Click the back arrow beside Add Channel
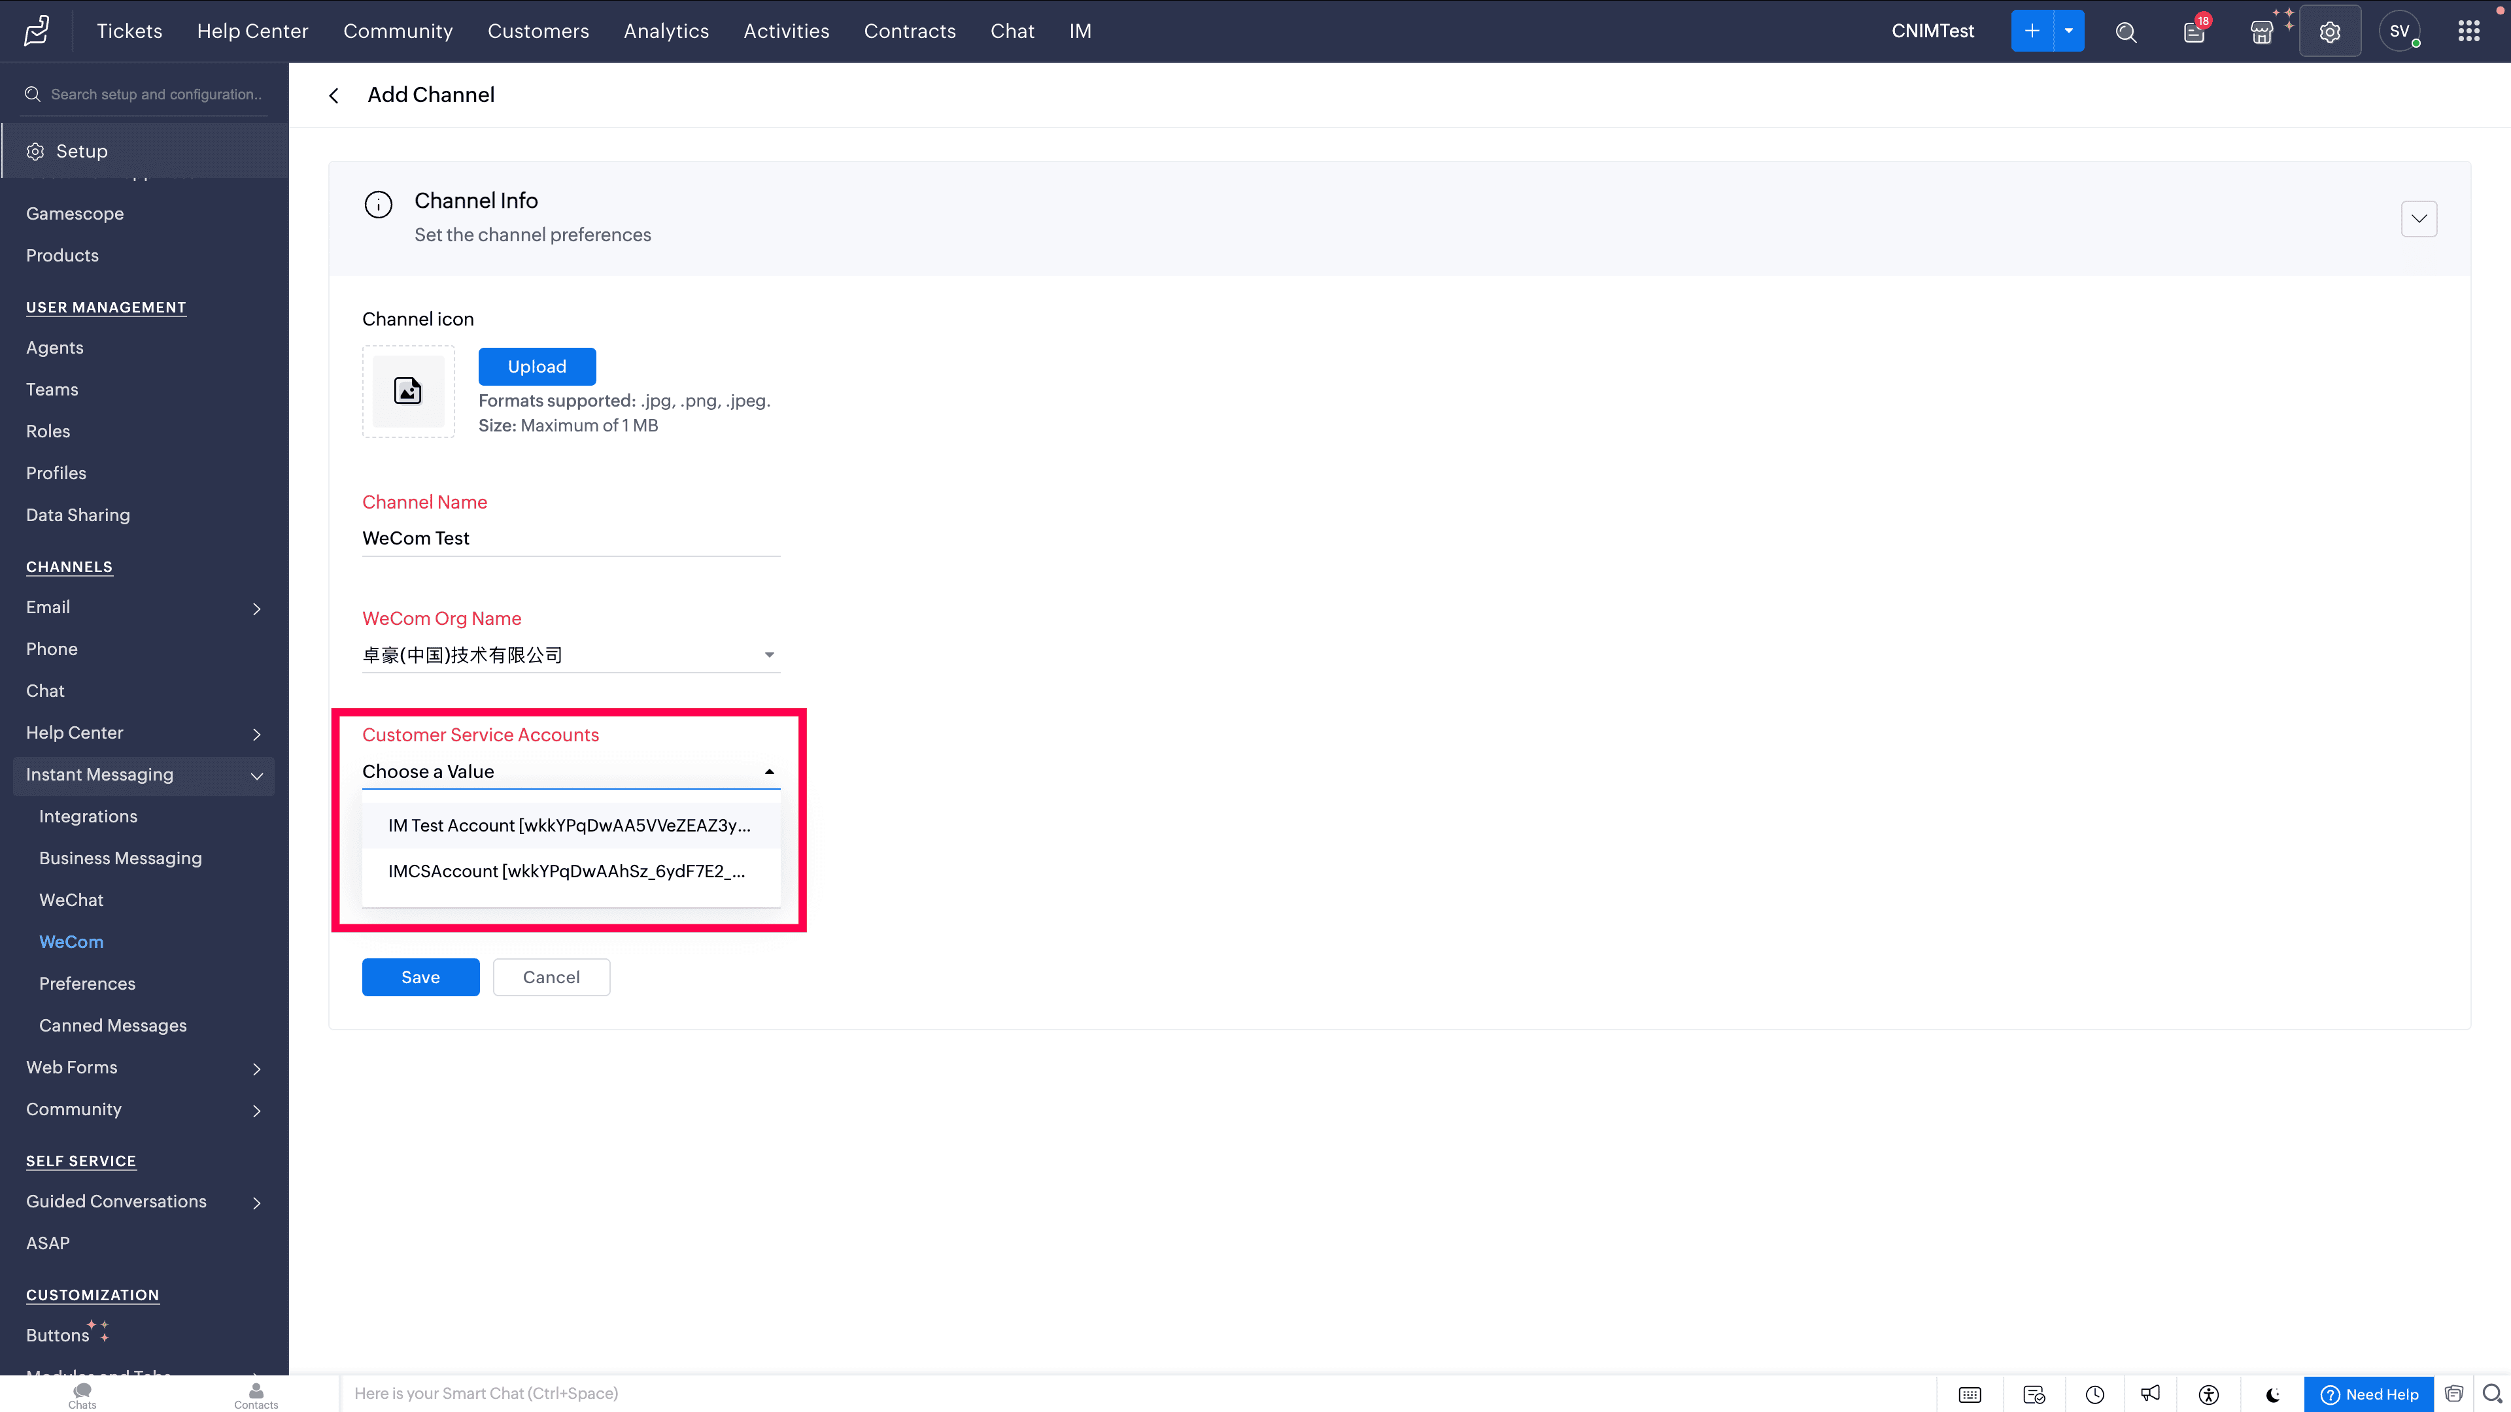 (x=334, y=95)
